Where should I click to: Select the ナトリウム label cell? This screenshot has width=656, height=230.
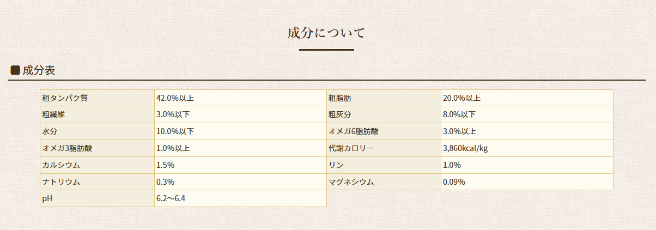(x=98, y=182)
